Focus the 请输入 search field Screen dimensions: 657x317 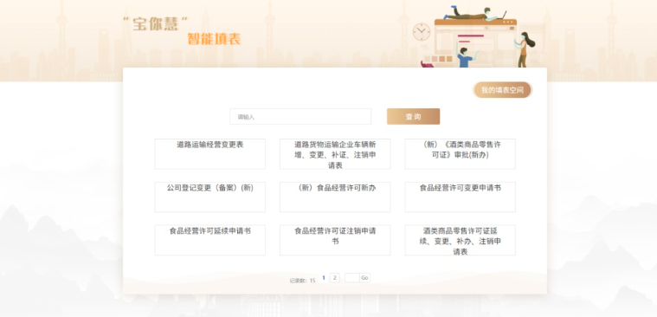point(300,117)
